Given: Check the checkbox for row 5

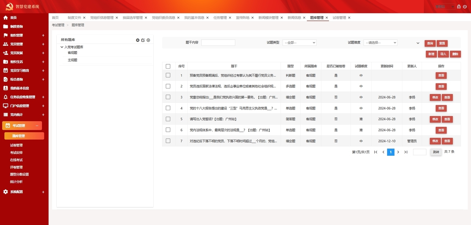Looking at the screenshot, I should [x=168, y=119].
